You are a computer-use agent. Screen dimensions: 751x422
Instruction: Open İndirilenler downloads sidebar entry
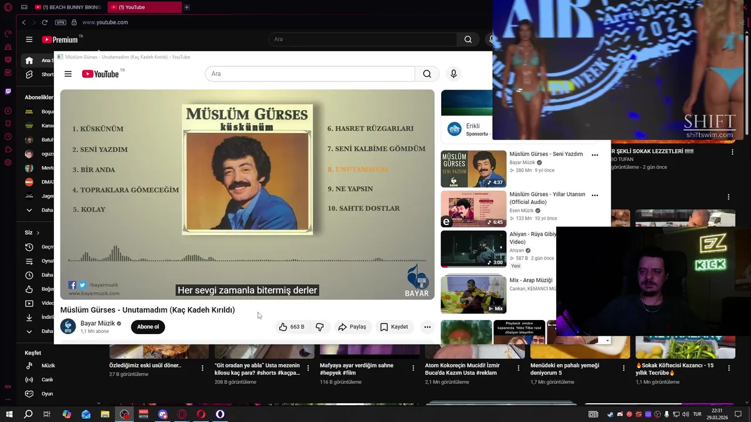[39, 317]
